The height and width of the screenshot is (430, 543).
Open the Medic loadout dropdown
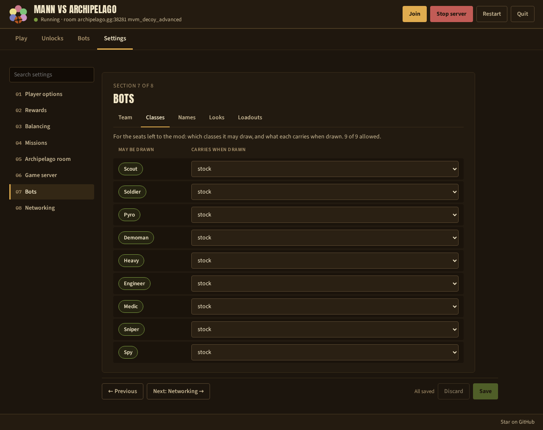pos(325,306)
